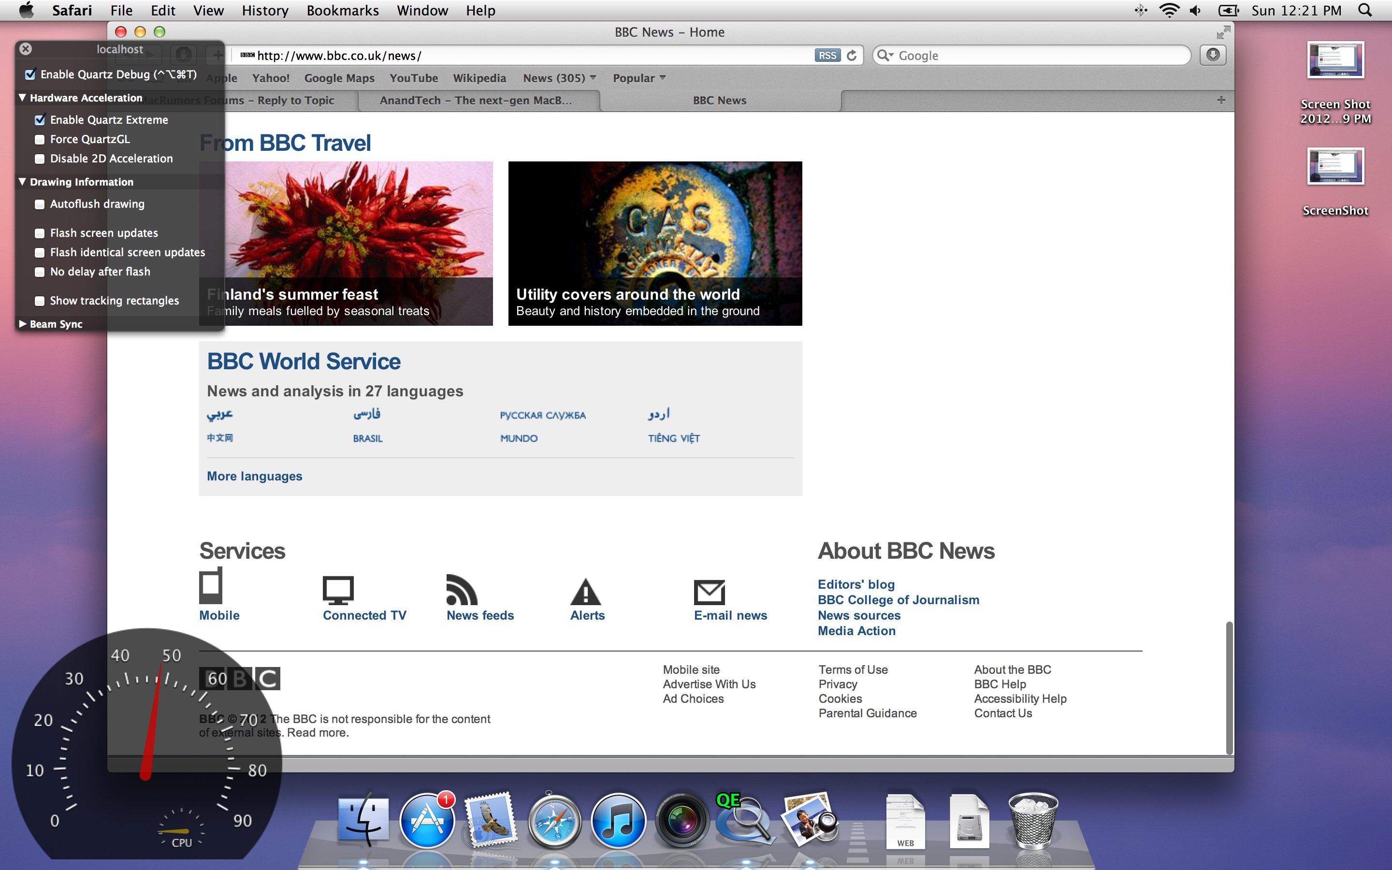1392x870 pixels.
Task: Close the Quartz Debug localhost panel
Action: [x=26, y=49]
